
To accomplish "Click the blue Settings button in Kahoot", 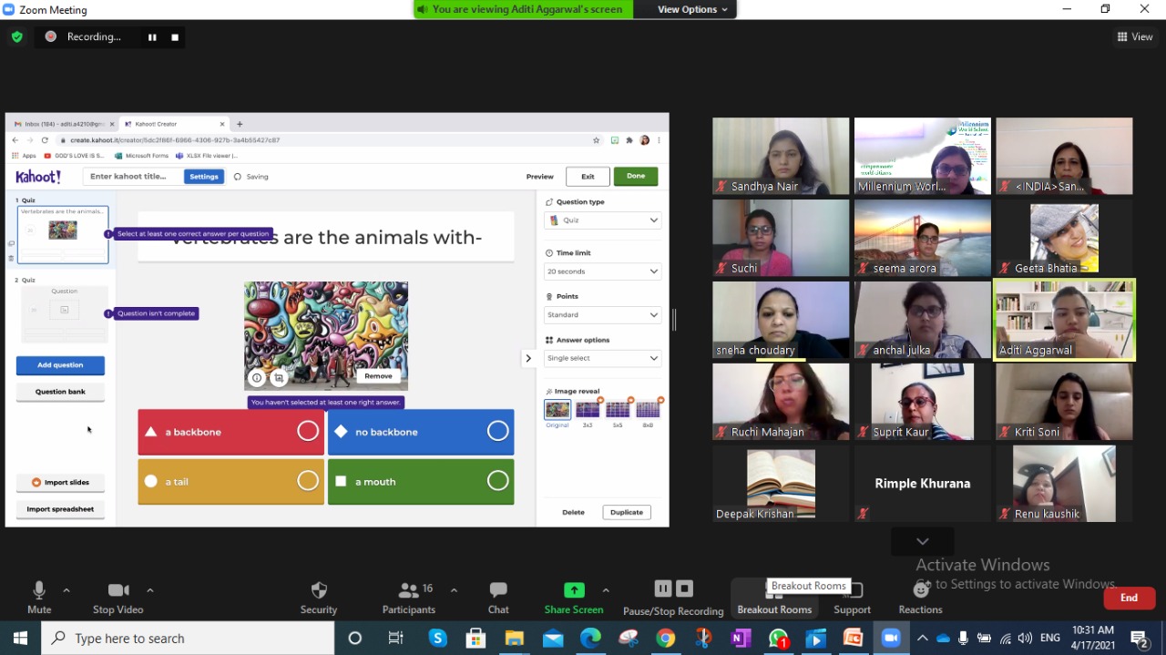I will point(203,177).
